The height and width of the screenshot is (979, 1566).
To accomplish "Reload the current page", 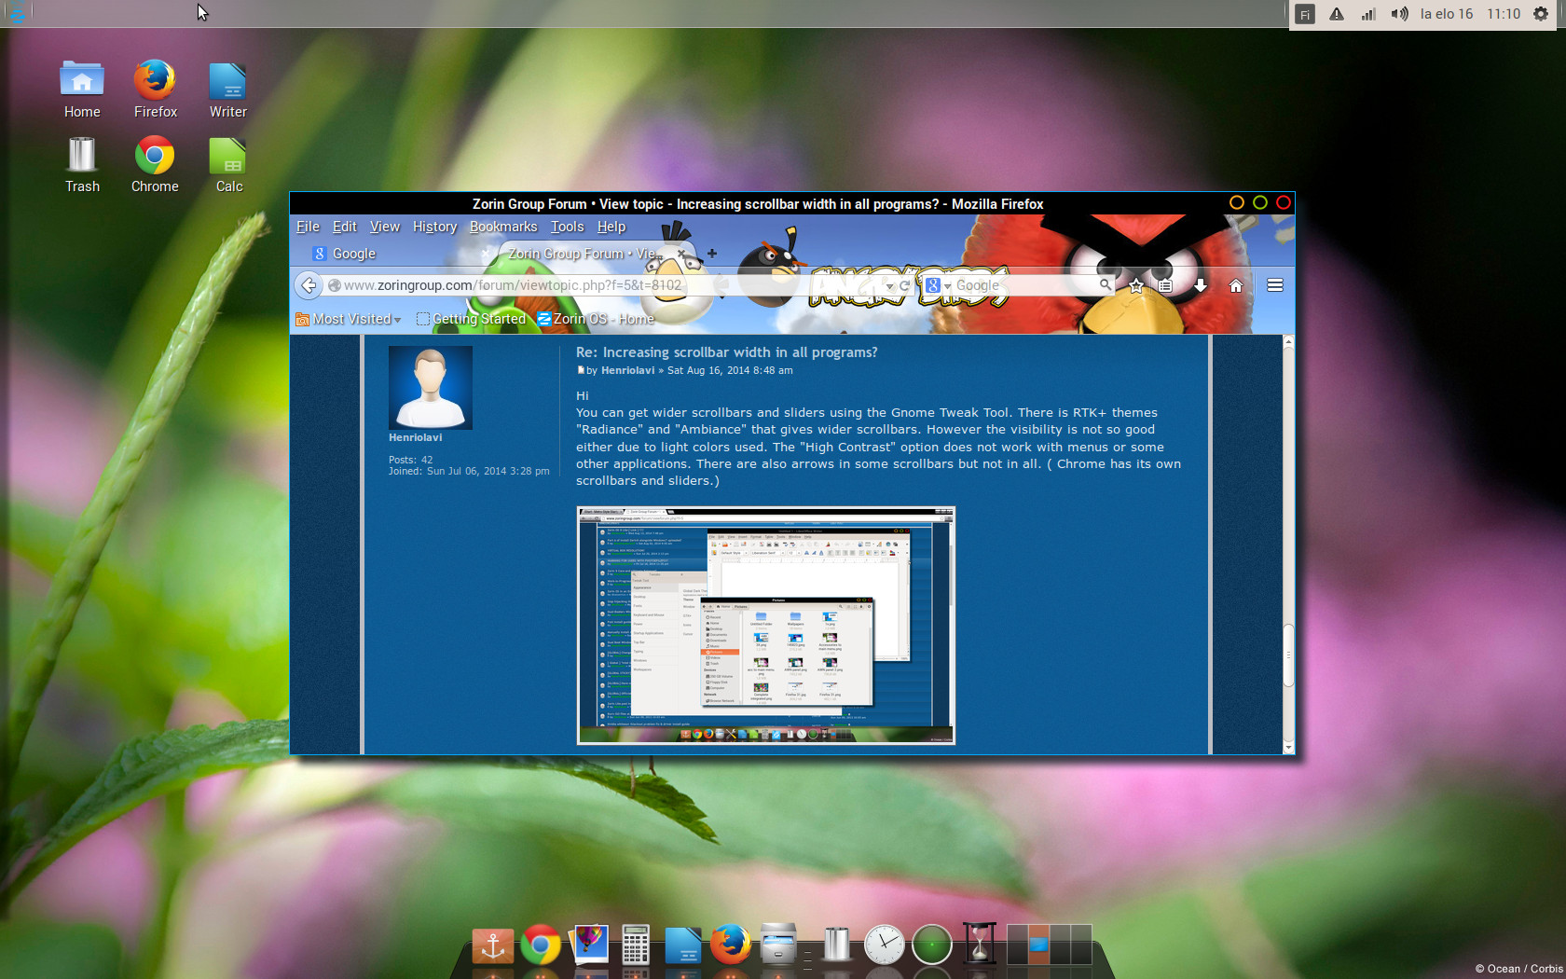I will pos(904,285).
